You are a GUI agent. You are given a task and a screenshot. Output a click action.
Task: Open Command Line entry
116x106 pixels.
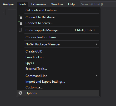(x=58, y=76)
